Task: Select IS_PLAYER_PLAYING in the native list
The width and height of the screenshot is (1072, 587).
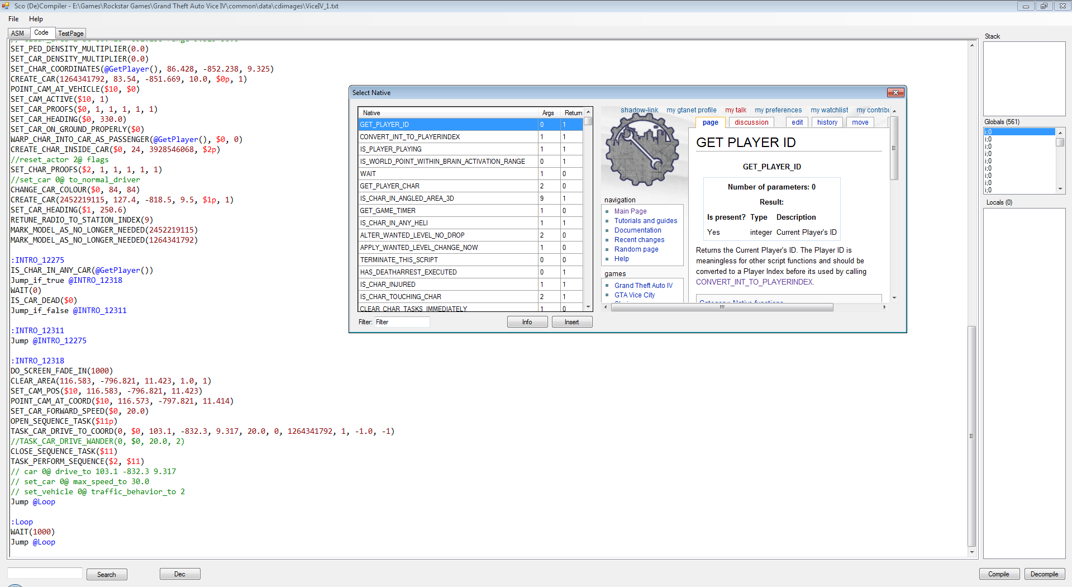Action: click(x=391, y=149)
